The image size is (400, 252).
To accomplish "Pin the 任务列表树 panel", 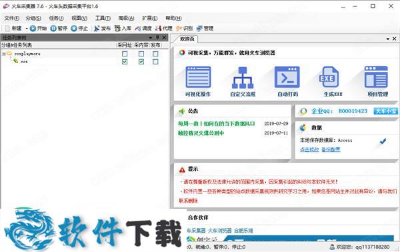I will [x=157, y=37].
